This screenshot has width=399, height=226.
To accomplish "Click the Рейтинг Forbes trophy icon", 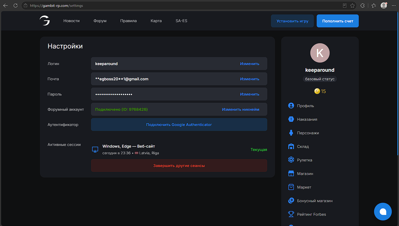I will point(291,214).
